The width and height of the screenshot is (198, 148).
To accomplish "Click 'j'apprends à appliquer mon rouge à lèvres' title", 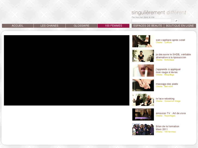I will pos(168,71).
